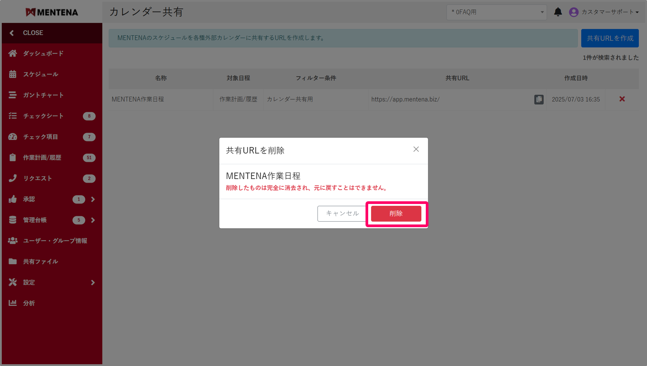Open the 0FAQ用 dropdown selector
The width and height of the screenshot is (647, 366).
(x=496, y=12)
